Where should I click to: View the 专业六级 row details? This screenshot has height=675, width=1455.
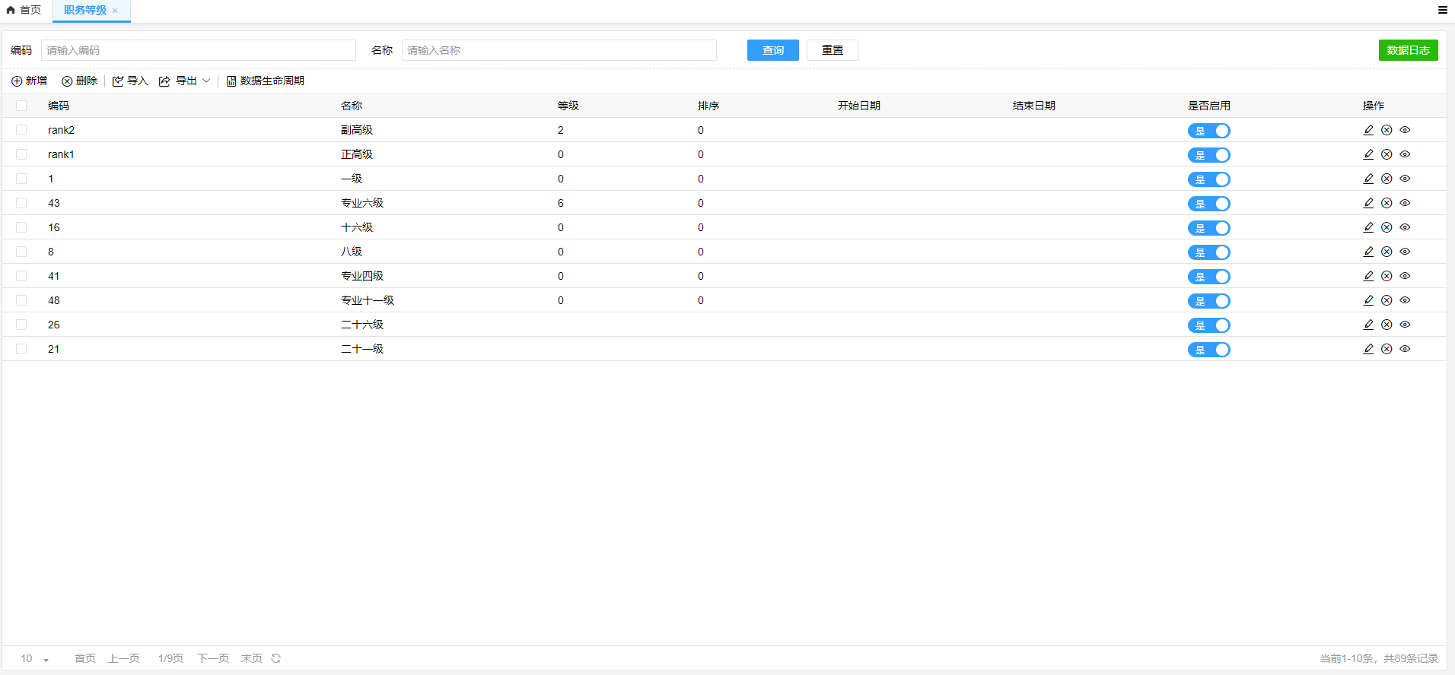[x=1405, y=203]
